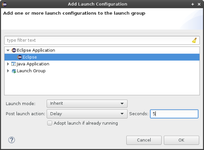
Task: Click the Eclipse logo in title bar
Action: (x=4, y=4)
